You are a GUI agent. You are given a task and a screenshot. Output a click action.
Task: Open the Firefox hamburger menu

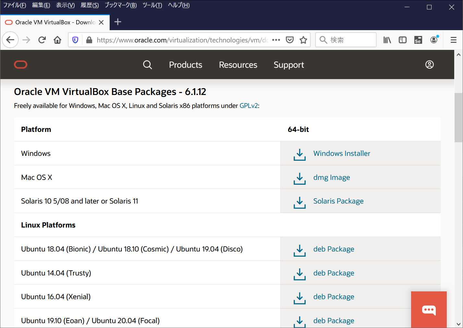[x=454, y=40]
